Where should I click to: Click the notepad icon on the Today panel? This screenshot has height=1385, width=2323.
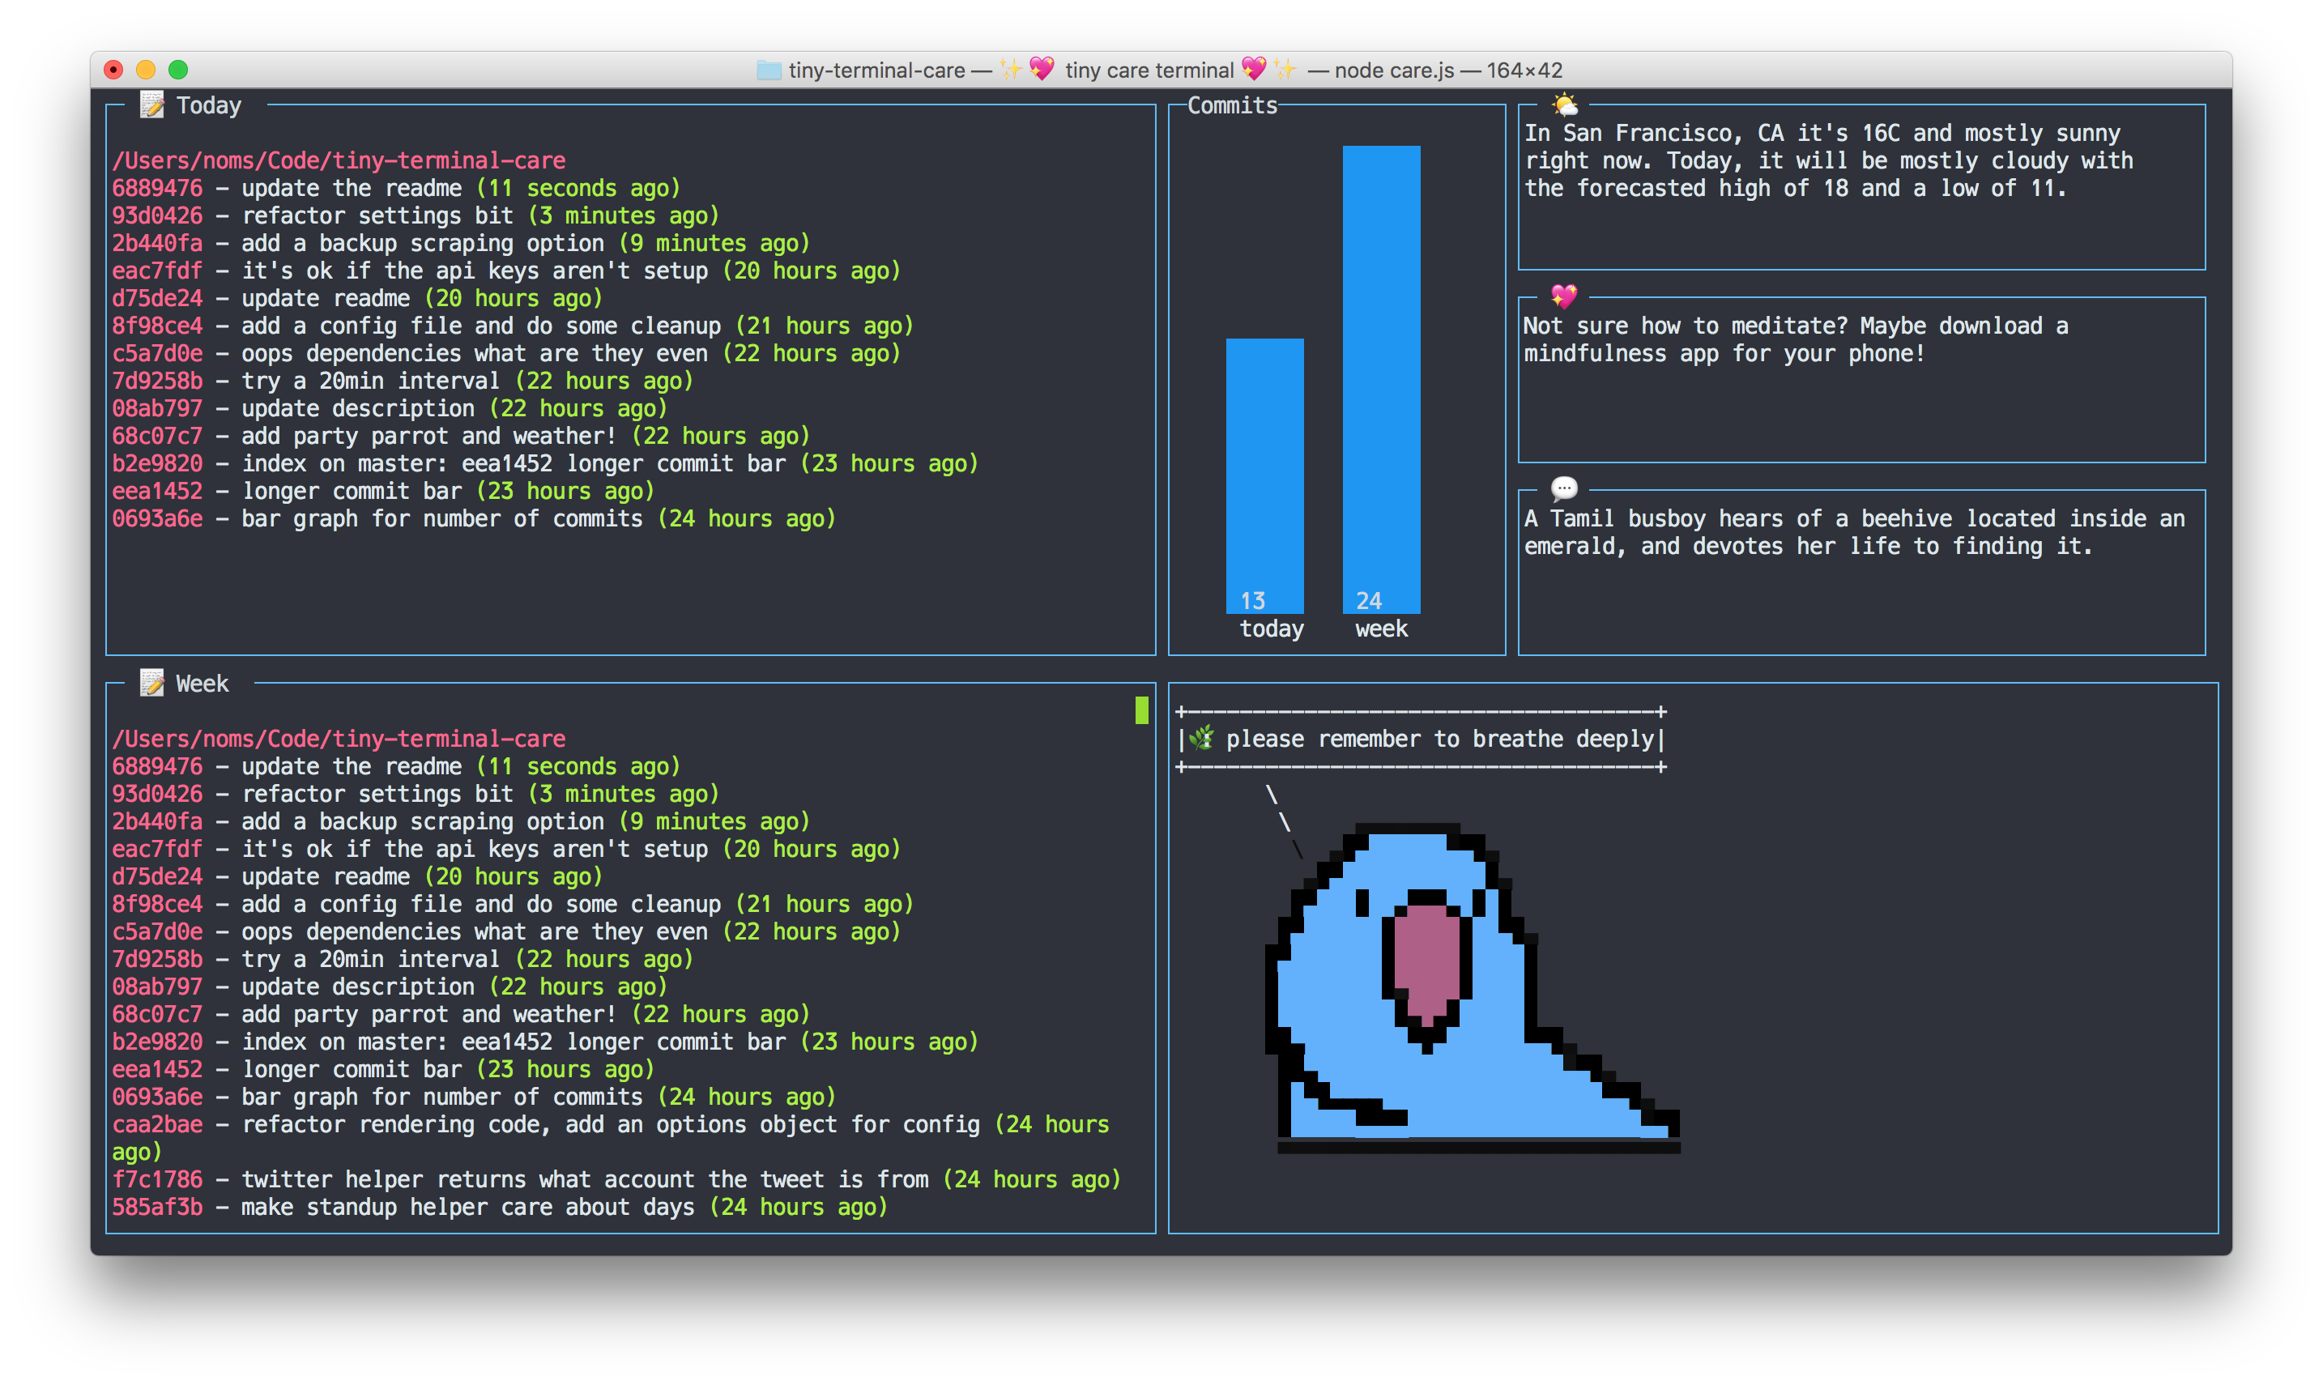(x=151, y=104)
